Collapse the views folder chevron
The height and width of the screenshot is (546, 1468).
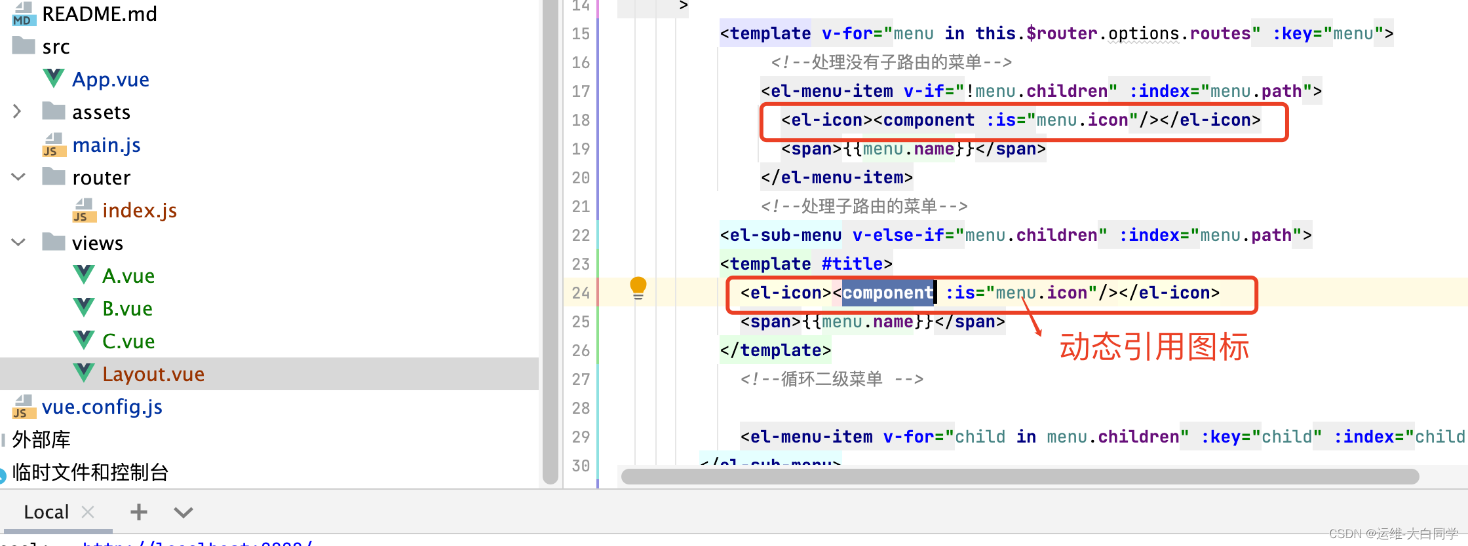coord(18,243)
